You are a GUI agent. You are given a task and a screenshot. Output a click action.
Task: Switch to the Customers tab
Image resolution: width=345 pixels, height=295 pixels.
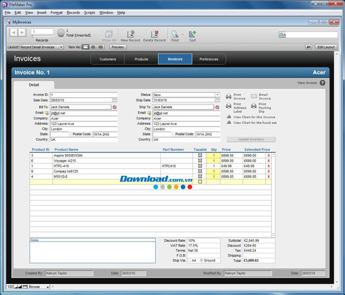click(x=108, y=59)
